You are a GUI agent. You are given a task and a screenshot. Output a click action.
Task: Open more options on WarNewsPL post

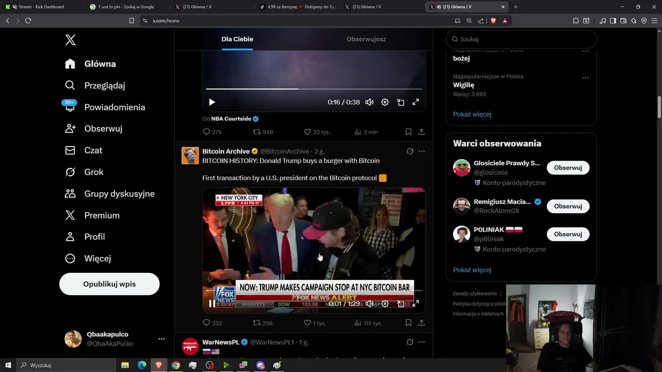tap(422, 342)
